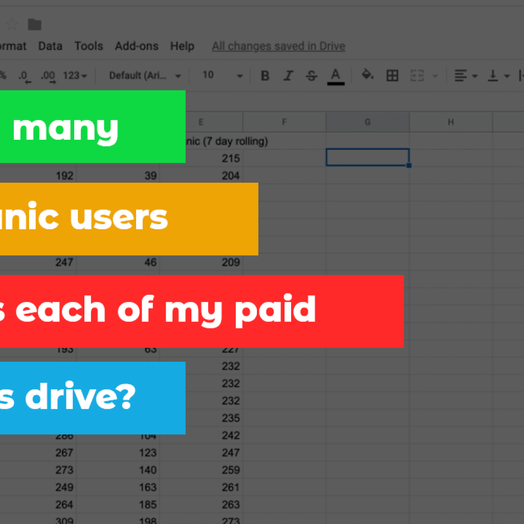Select the cell containing 46
The width and height of the screenshot is (524, 524).
(118, 263)
